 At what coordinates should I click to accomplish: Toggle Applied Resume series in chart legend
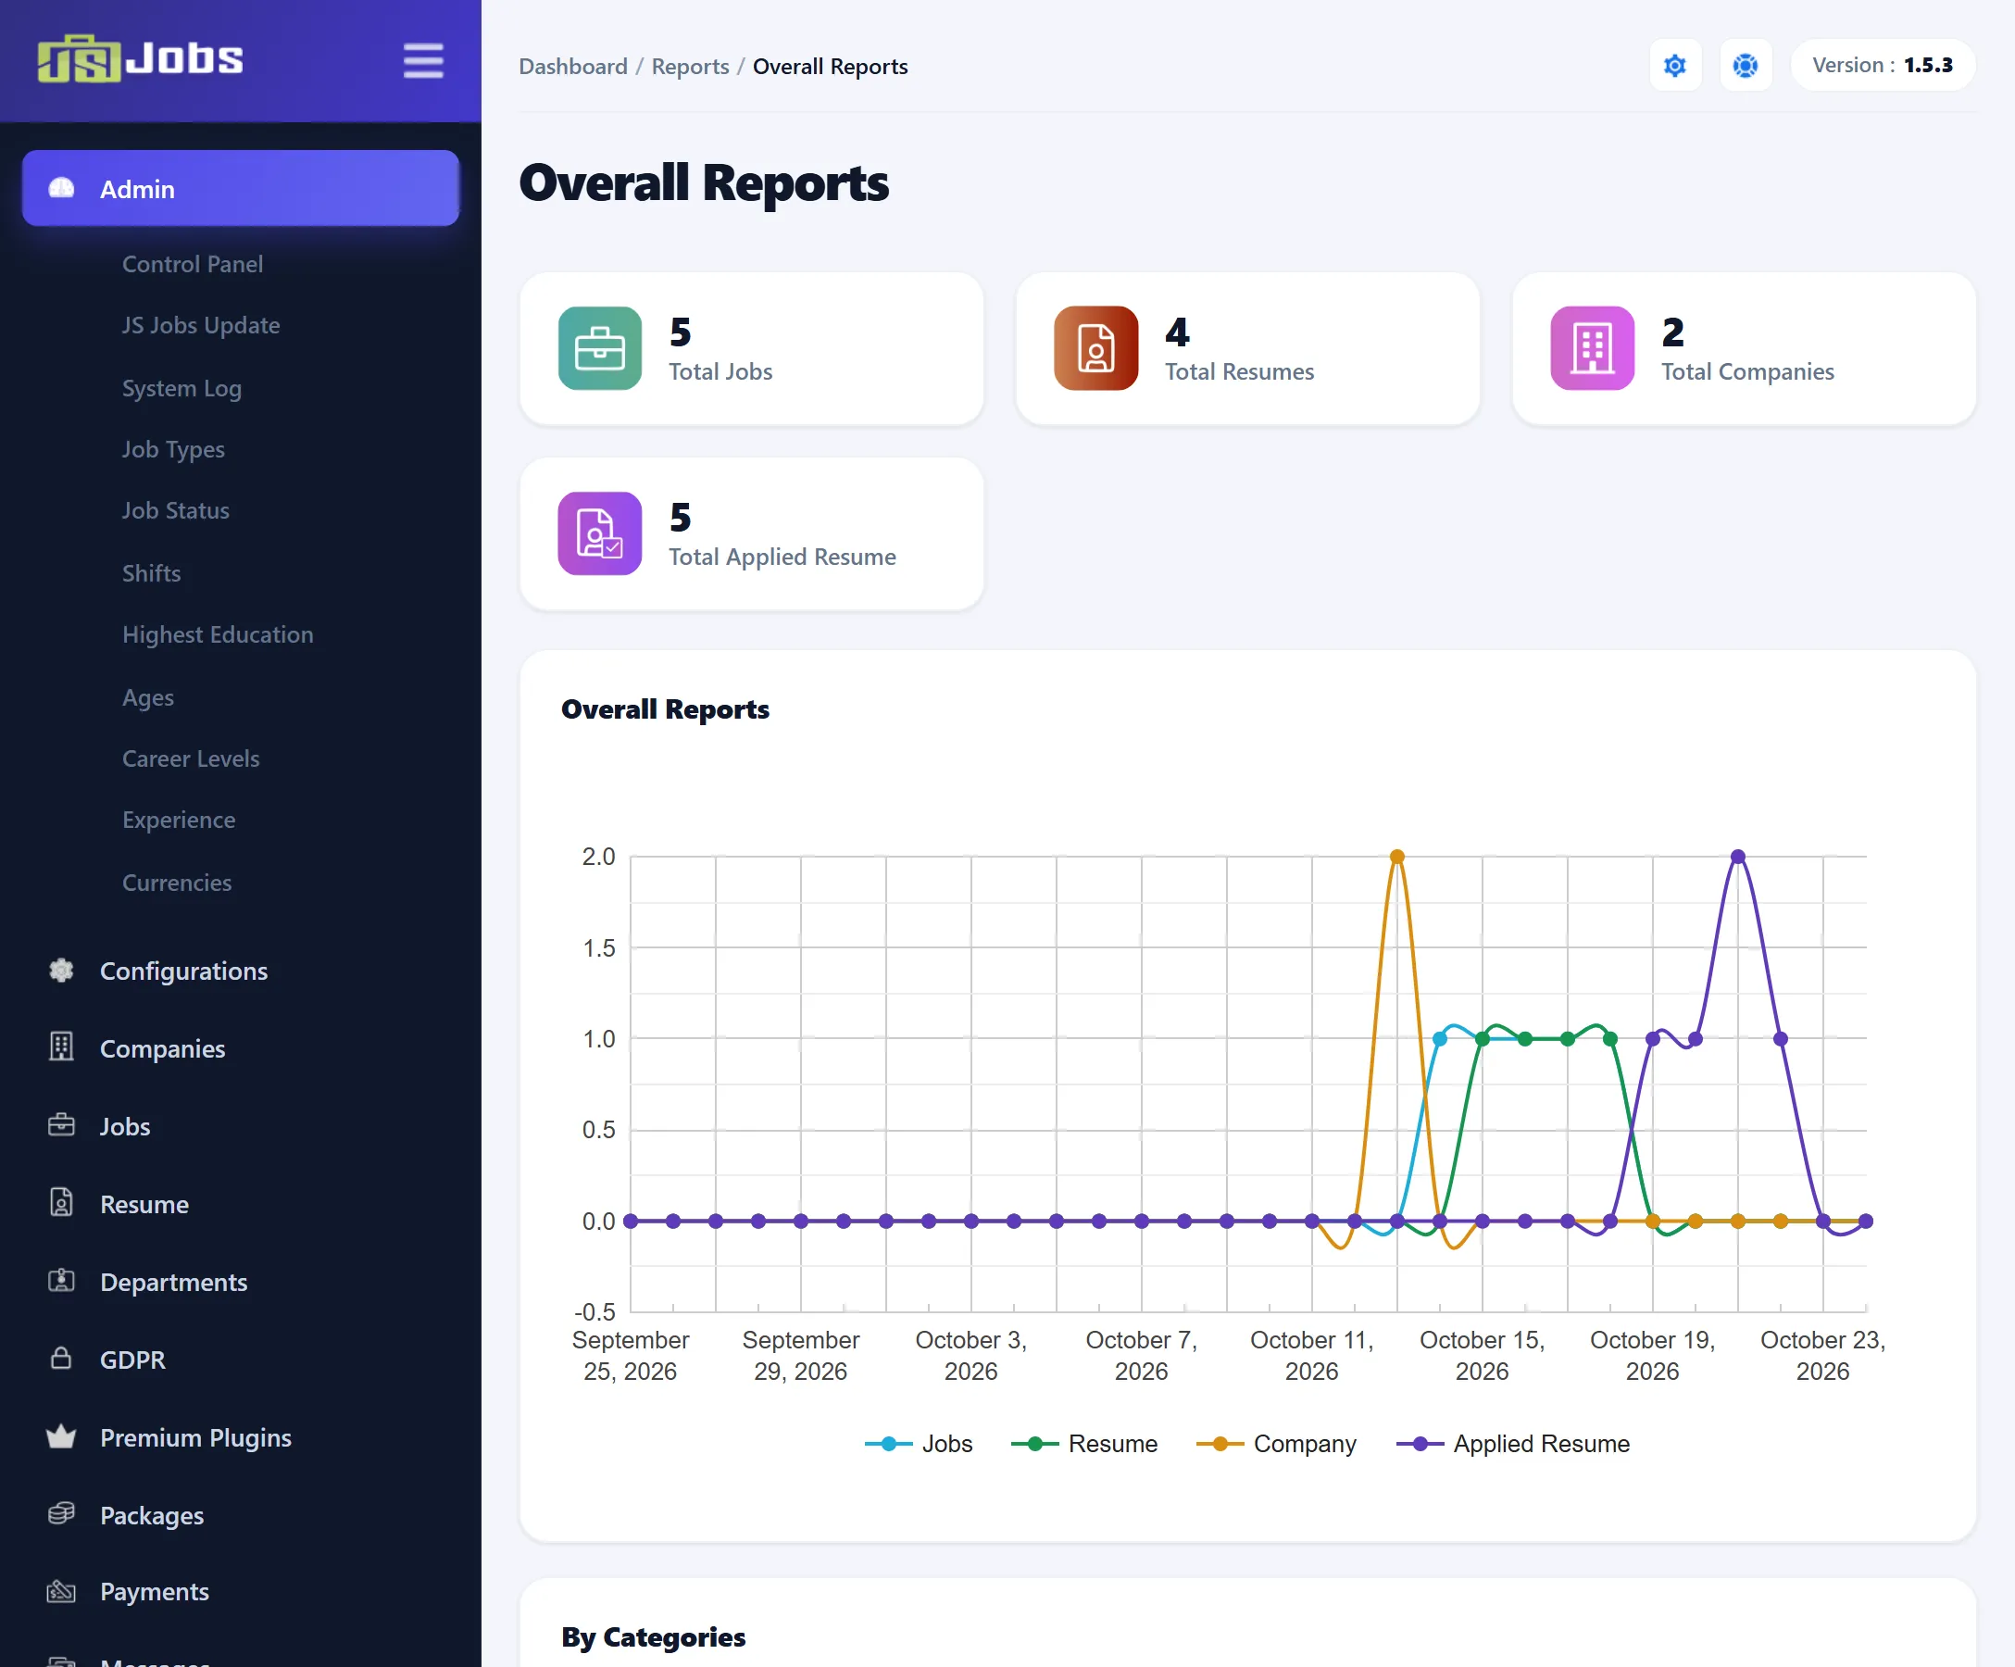click(x=1513, y=1444)
